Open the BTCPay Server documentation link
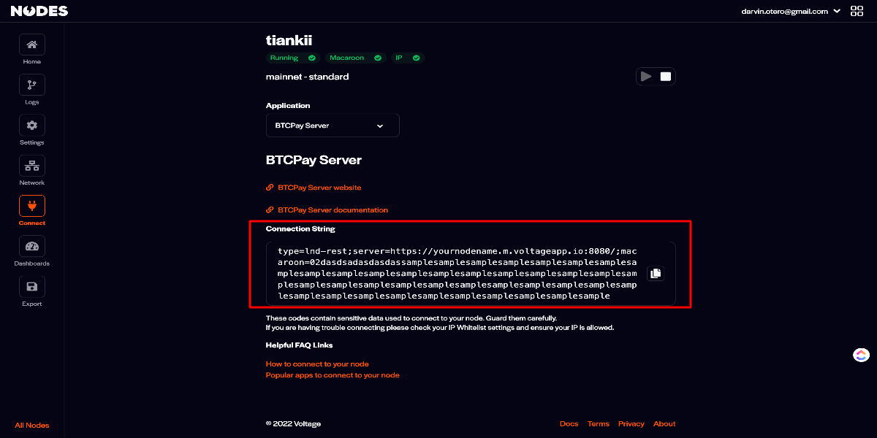The width and height of the screenshot is (877, 438). coord(333,210)
